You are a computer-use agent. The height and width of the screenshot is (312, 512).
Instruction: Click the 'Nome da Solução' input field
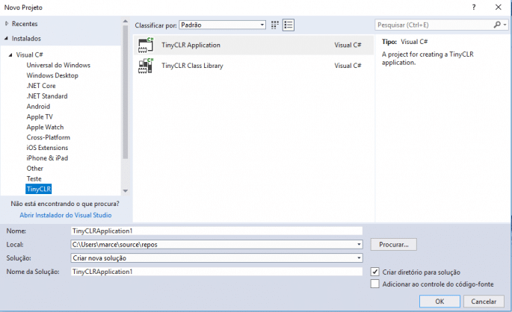point(217,272)
